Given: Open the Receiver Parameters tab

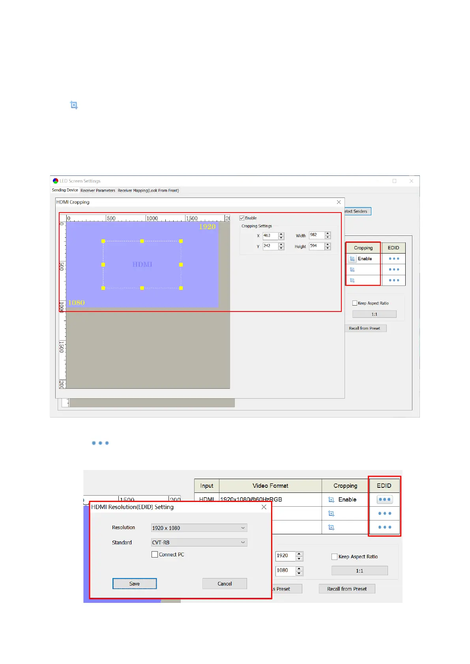Looking at the screenshot, I should pyautogui.click(x=98, y=190).
